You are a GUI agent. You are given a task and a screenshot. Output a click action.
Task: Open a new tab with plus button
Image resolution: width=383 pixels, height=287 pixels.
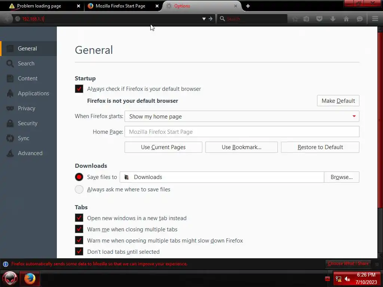[248, 6]
